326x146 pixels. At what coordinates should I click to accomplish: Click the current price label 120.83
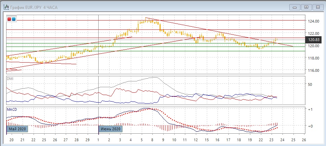(x=314, y=40)
